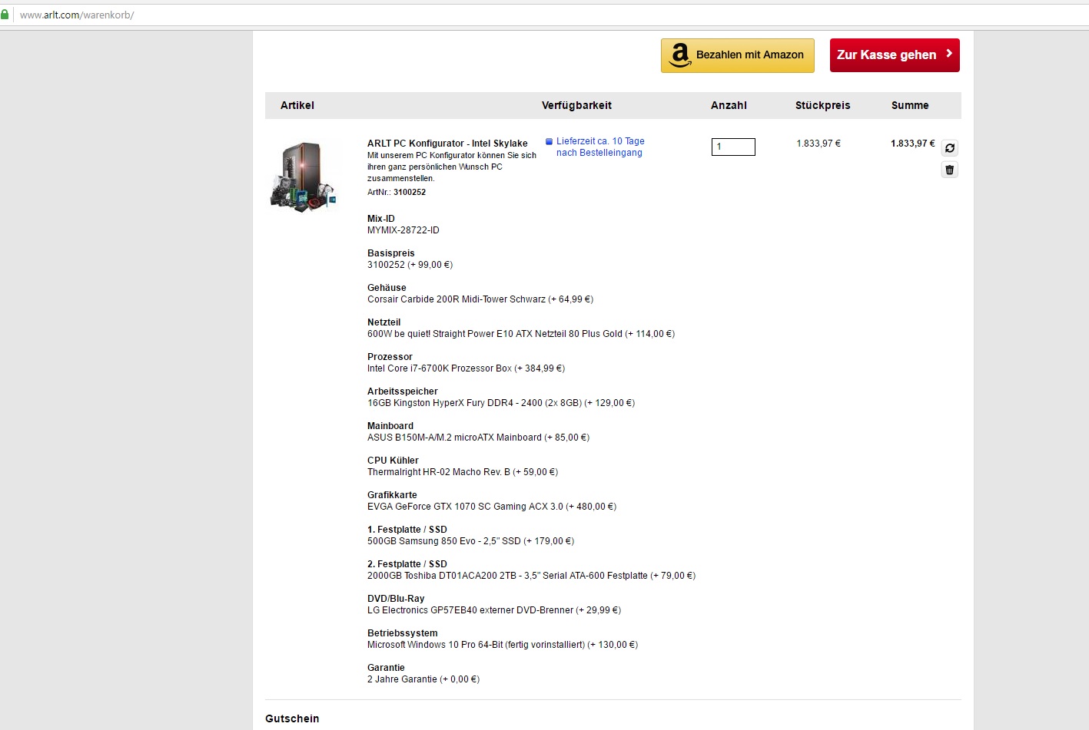Viewport: 1089px width, 730px height.
Task: Click the www.arlt.com/warenkorb address bar
Action: (x=77, y=15)
